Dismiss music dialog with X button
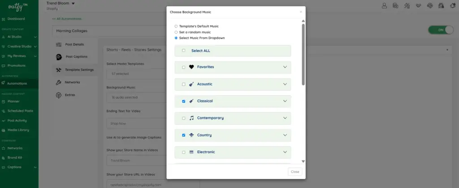This screenshot has width=459, height=188. coord(301,12)
